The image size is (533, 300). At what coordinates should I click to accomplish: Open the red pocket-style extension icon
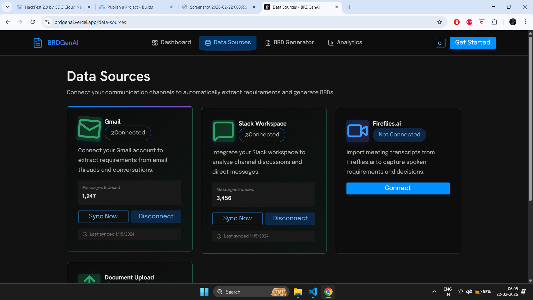click(x=482, y=22)
